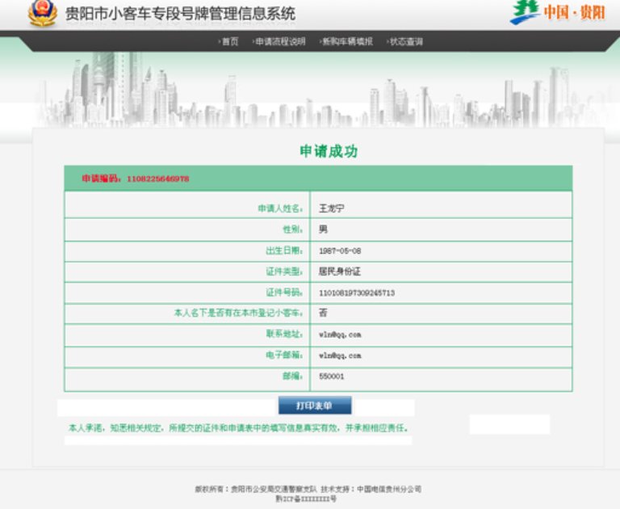
Task: Select the 证件号码 value
Action: (357, 293)
